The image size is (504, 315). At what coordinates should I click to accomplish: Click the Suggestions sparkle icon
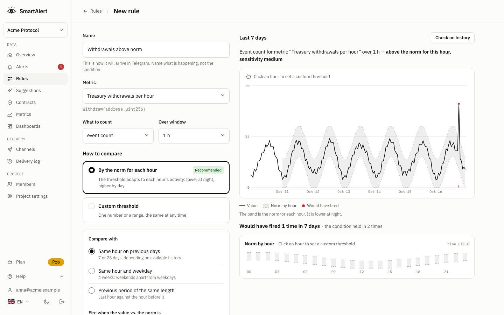pos(10,91)
